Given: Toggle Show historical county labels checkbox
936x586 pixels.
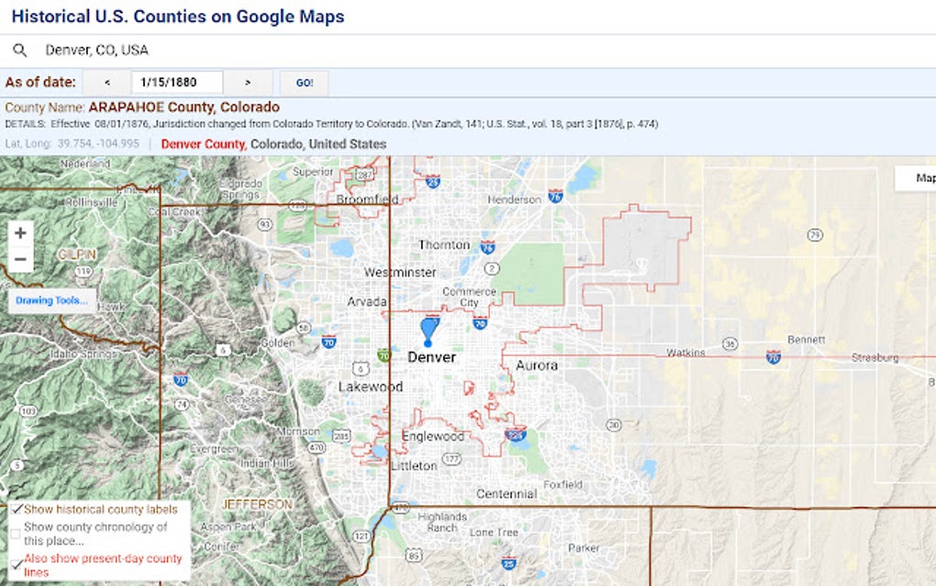Looking at the screenshot, I should point(17,509).
